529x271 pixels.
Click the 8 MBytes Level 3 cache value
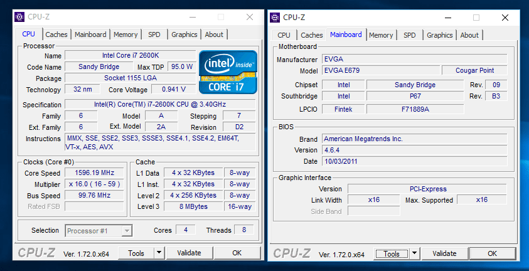coord(193,206)
